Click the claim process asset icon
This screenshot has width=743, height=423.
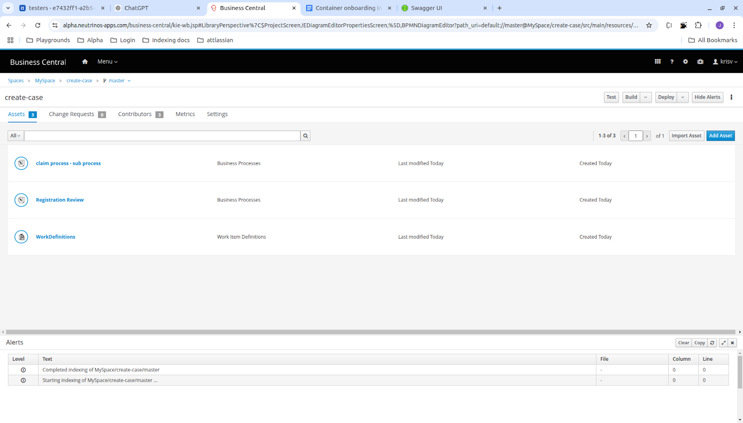(x=21, y=163)
